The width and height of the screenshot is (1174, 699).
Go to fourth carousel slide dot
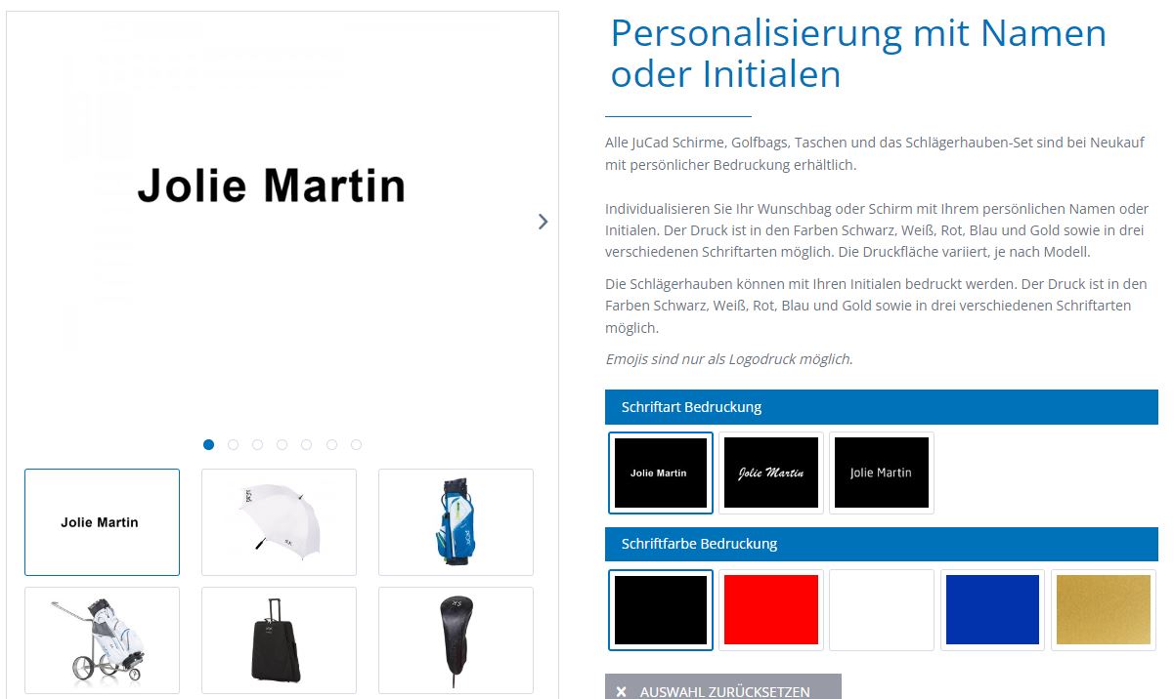282,444
